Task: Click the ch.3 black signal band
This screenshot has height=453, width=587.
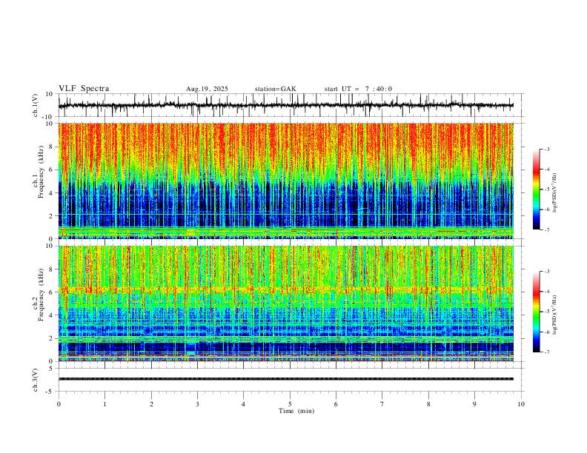Action: (286, 379)
